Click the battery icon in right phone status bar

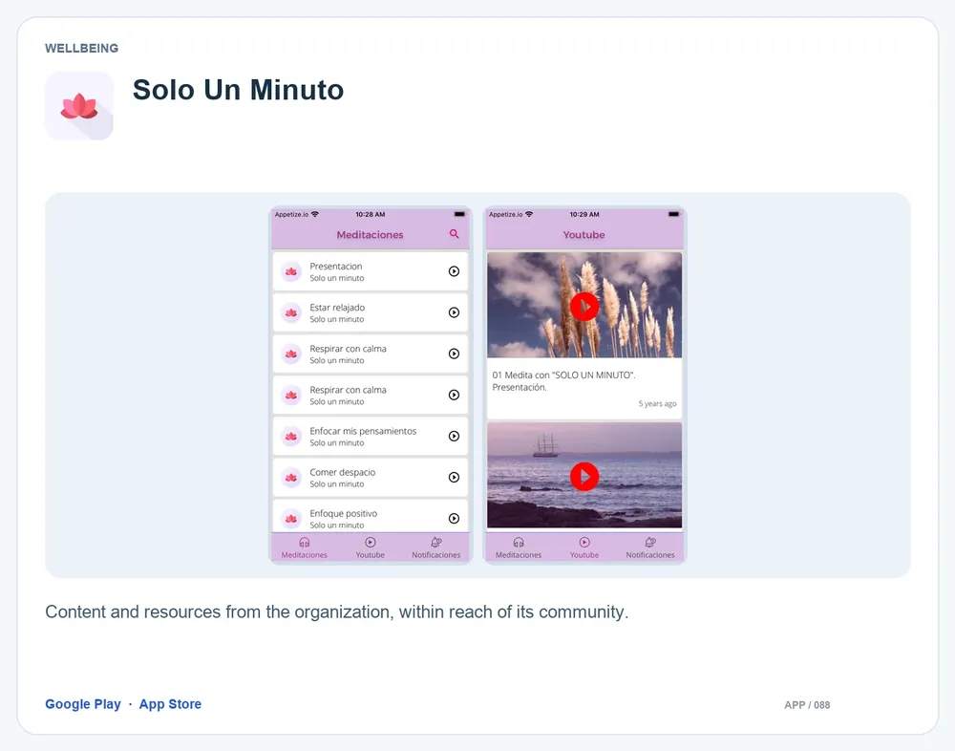click(x=673, y=215)
